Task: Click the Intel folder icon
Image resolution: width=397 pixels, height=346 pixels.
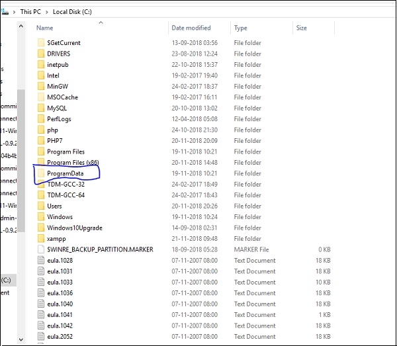Action: (x=41, y=75)
